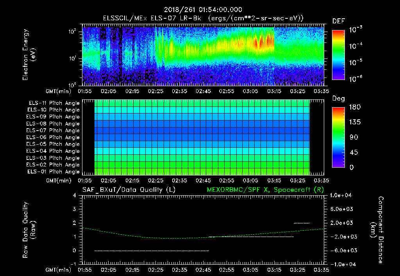Click the 2.0e+03 tick on distance axis
Image resolution: width=400 pixels, height=276 pixels.
point(342,223)
